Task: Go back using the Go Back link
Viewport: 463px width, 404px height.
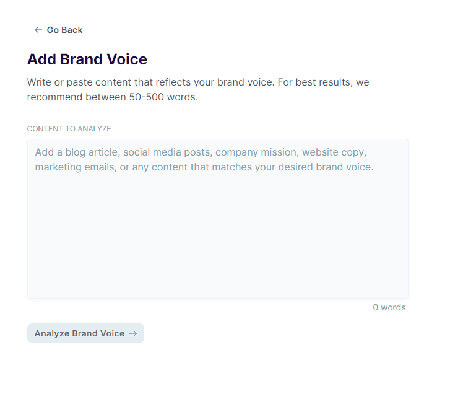Action: tap(58, 30)
